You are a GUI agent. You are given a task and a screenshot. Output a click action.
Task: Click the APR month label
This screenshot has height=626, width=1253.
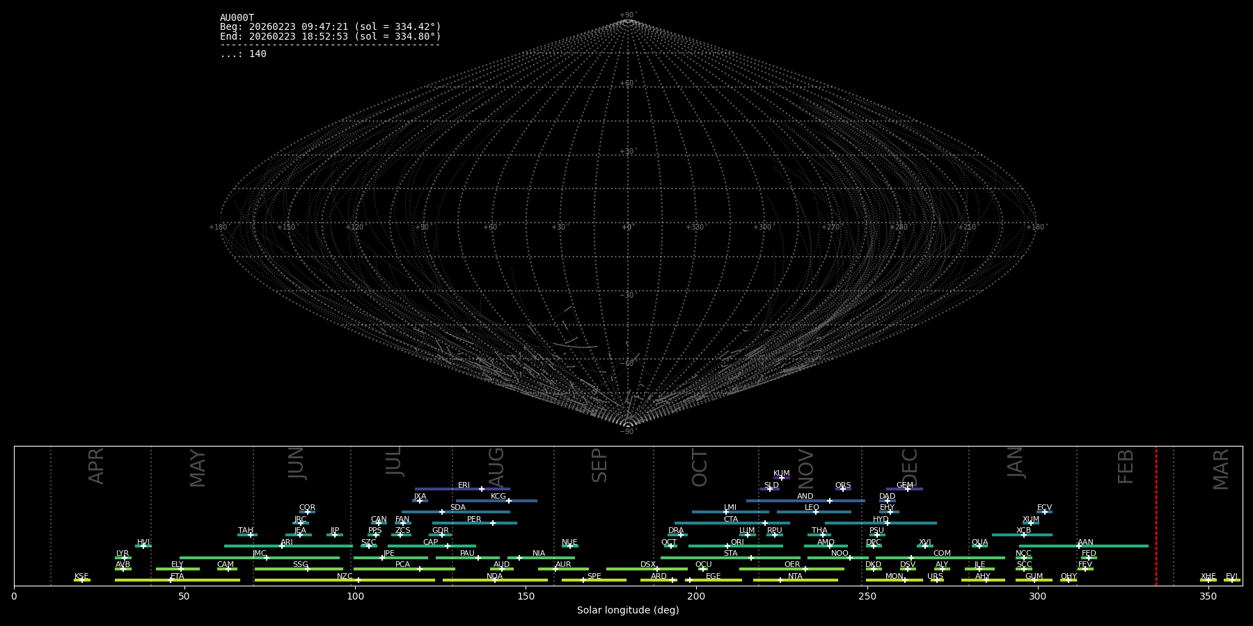pos(96,466)
